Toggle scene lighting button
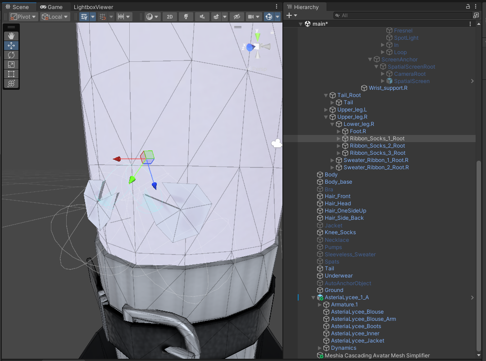Viewport: 486px width, 361px height. (186, 17)
